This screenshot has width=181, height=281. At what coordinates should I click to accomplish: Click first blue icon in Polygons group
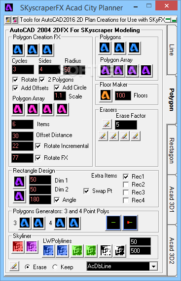[x=105, y=48]
